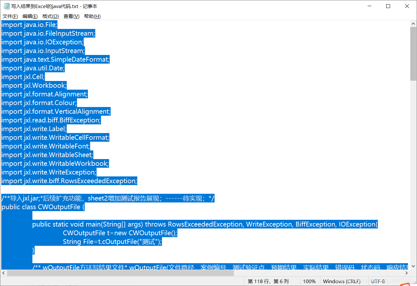Click the vertical scrollbar up arrow

[x=413, y=23]
